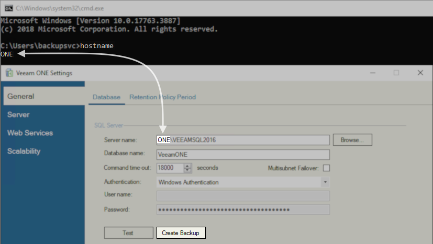
Task: Decrease command time-out with down arrow
Action: 188,170
